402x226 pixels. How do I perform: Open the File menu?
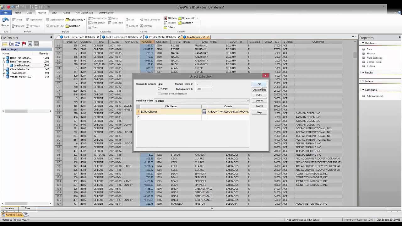click(x=6, y=13)
